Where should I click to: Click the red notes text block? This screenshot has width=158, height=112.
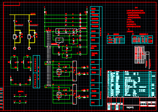tap(136, 20)
